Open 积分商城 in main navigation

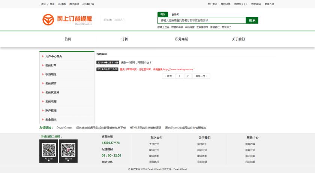[x=181, y=39]
